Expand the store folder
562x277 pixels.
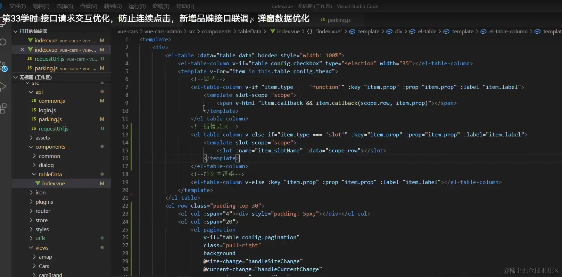31,220
